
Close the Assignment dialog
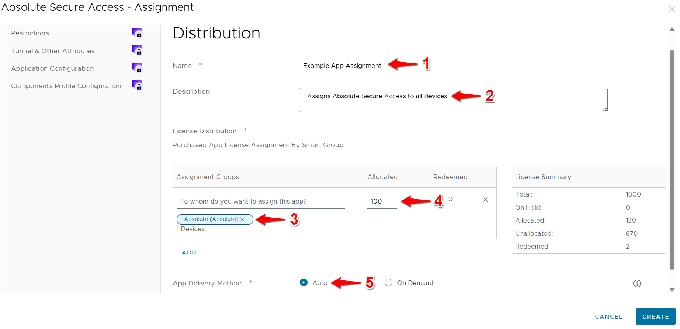tap(671, 9)
